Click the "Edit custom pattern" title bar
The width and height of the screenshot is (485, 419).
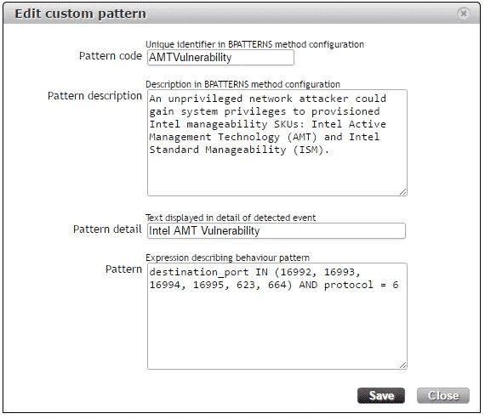242,14
